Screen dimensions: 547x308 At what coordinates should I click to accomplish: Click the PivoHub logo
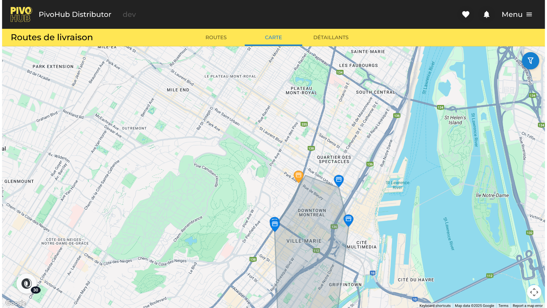pyautogui.click(x=21, y=15)
